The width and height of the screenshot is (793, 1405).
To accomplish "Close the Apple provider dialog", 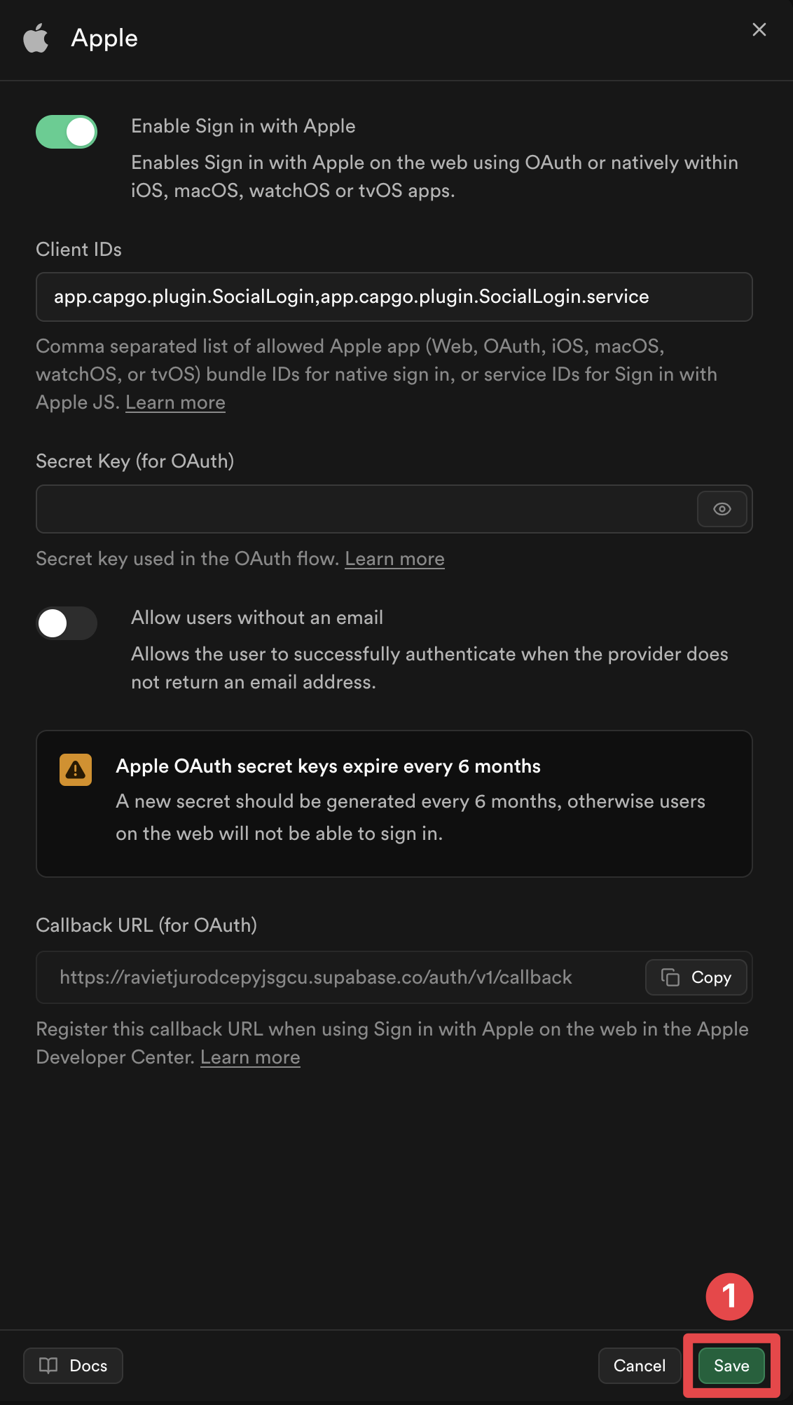I will pyautogui.click(x=759, y=29).
